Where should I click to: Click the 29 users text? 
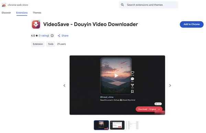[61, 44]
